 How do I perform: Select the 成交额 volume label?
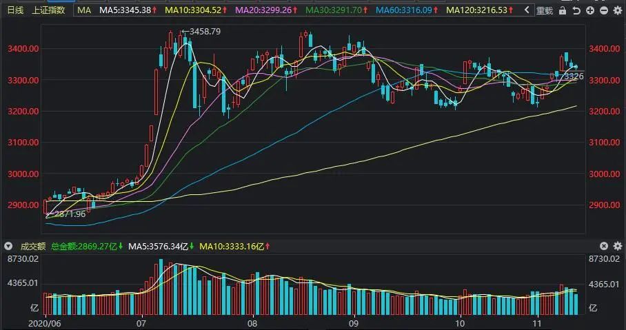[32, 245]
